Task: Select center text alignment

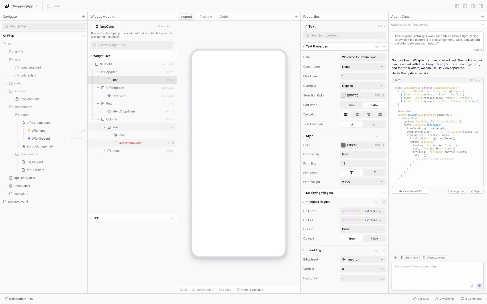Action: click(357, 115)
